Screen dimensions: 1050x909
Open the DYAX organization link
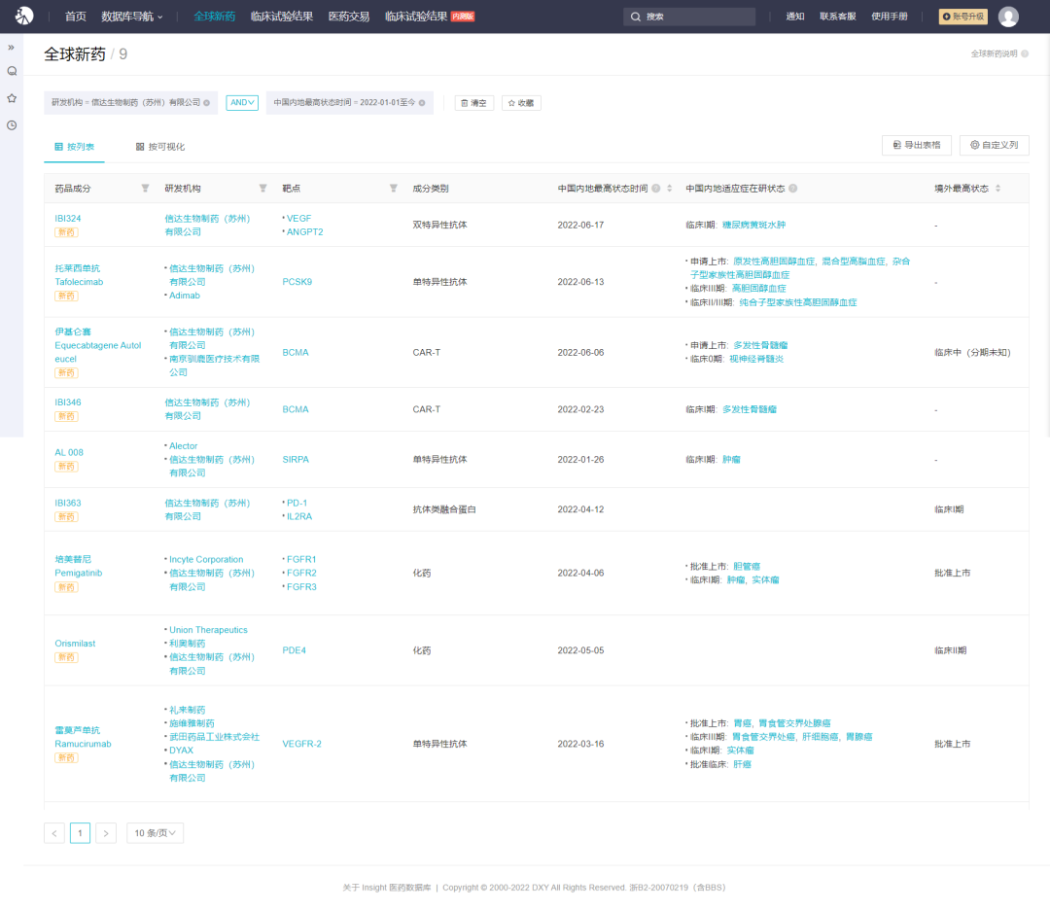click(x=181, y=751)
